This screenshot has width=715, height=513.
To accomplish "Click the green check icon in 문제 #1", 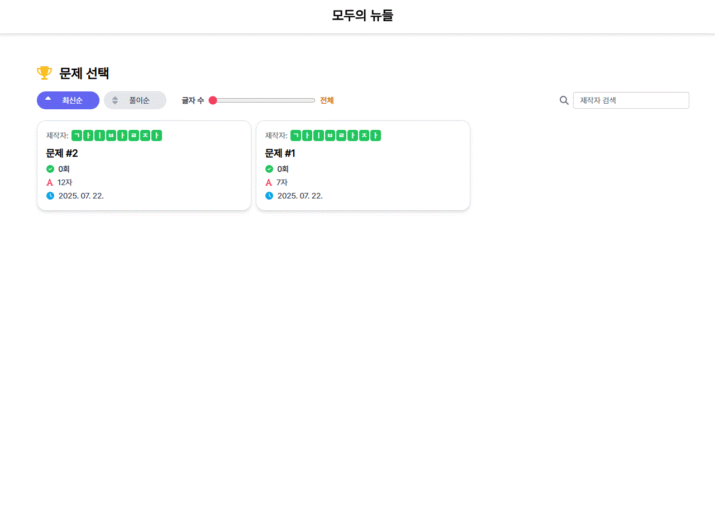I will [x=269, y=169].
